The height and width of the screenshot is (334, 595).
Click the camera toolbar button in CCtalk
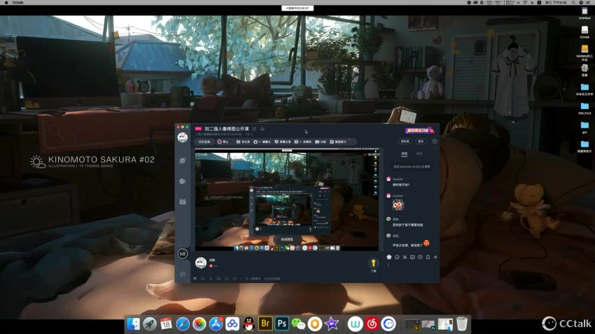coord(262,142)
